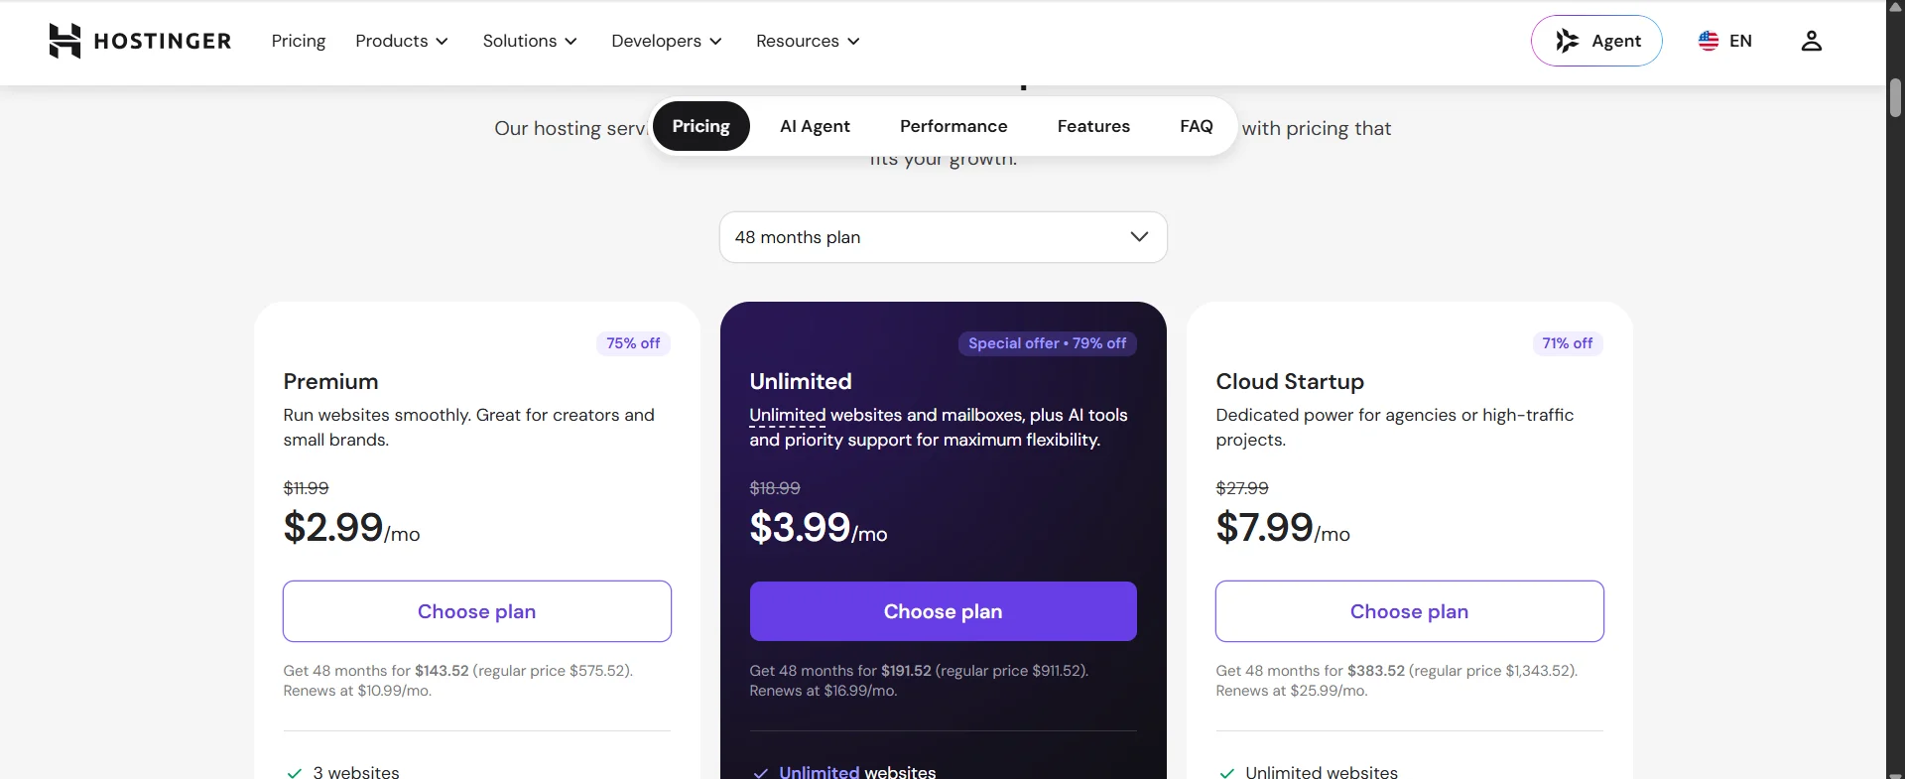Image resolution: width=1905 pixels, height=779 pixels.
Task: Choose the Unlimited plan
Action: tap(944, 611)
